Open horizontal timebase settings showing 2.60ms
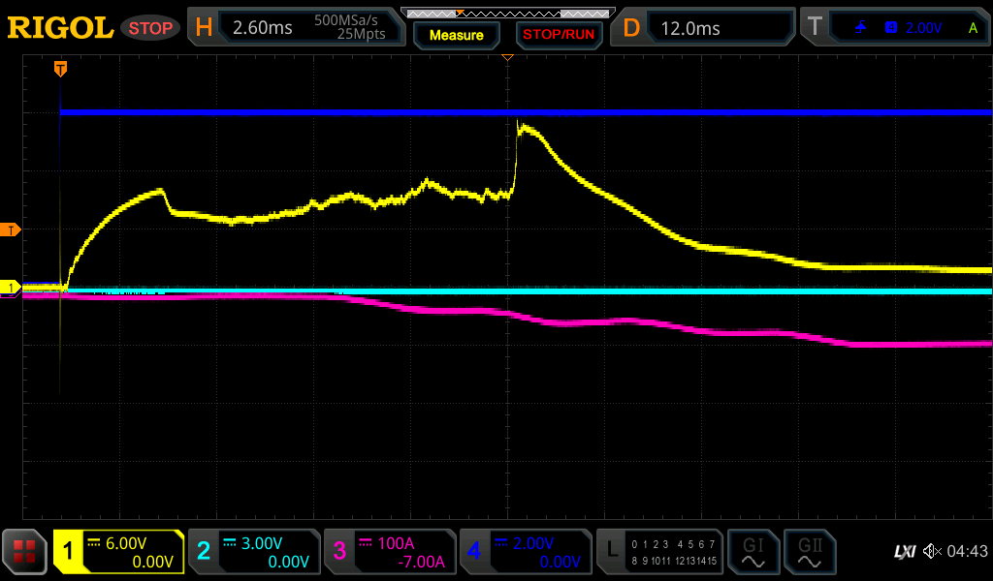Screen dimensions: 993x581 point(295,28)
